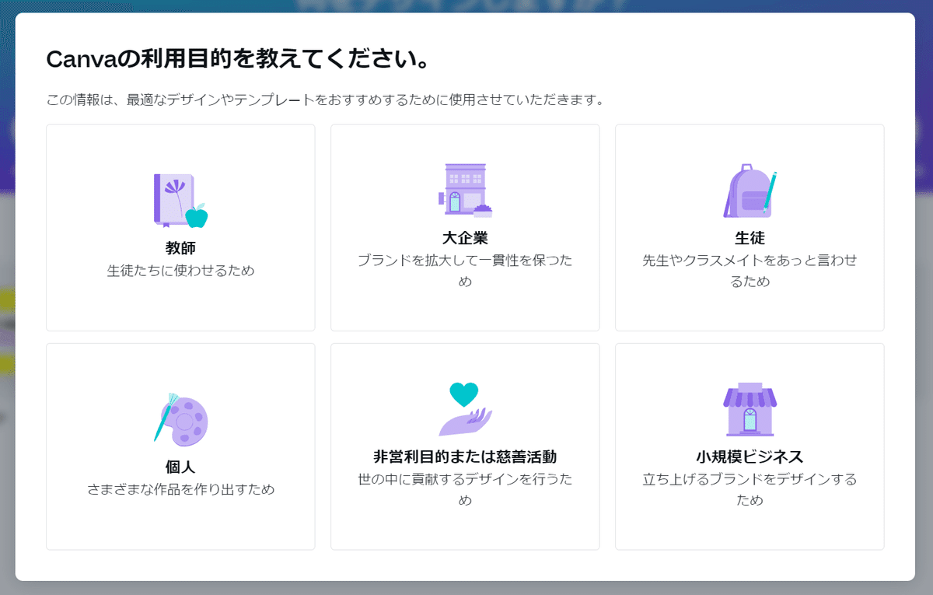Click the student backpack icon
Screen dimensions: 933x595
[750, 191]
